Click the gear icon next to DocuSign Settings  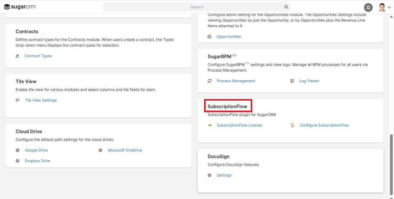209,175
